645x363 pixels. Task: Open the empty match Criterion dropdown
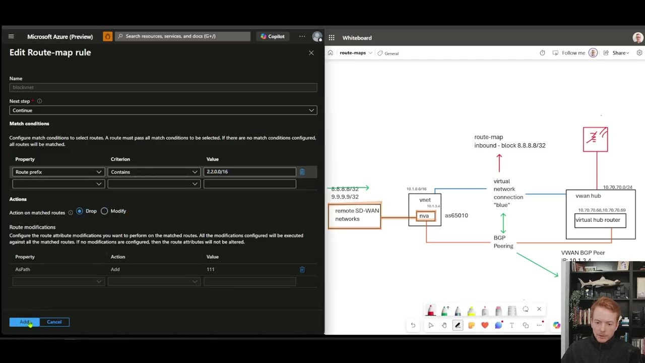coord(154,184)
